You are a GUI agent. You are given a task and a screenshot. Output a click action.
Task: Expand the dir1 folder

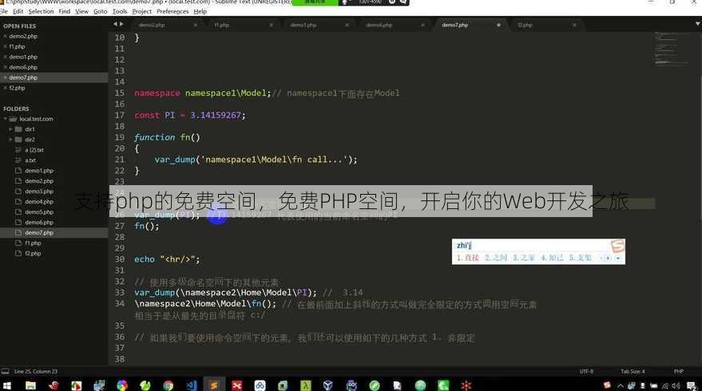[10, 129]
